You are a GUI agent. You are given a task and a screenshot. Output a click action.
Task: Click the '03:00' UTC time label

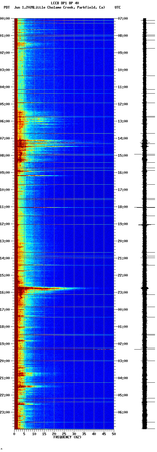[x=123, y=361]
